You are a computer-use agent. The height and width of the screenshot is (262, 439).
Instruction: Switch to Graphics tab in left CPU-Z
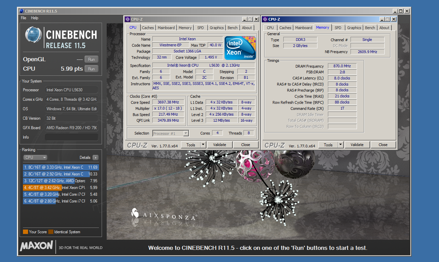tap(216, 28)
